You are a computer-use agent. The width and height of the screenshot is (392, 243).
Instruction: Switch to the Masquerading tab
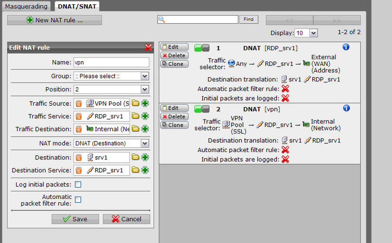[x=26, y=6]
